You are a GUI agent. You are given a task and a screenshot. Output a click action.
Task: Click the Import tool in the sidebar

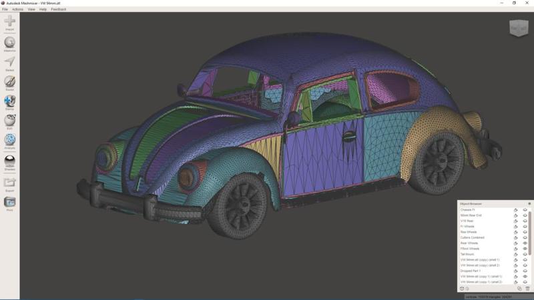point(9,23)
